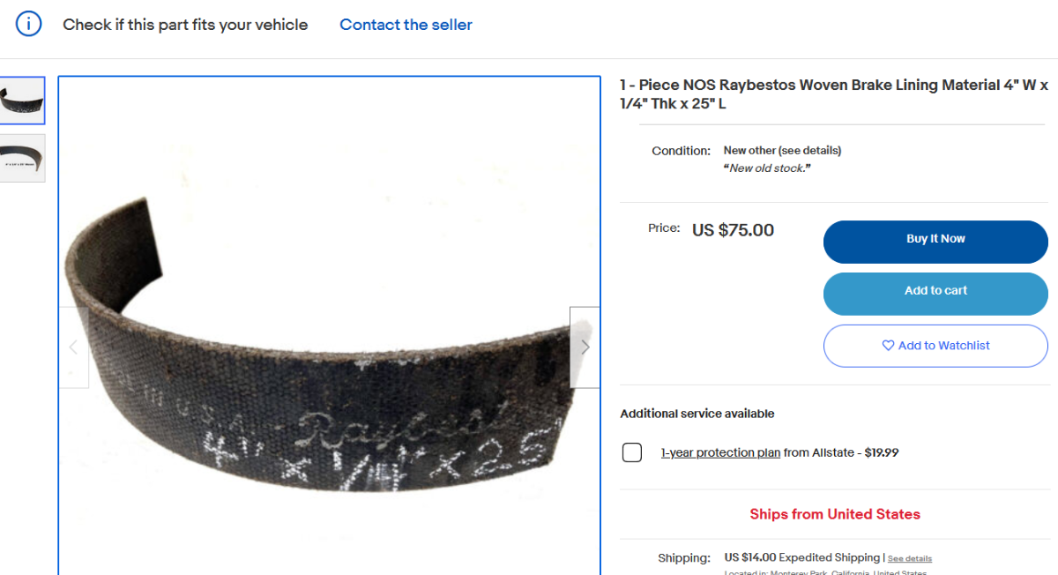
Task: Select second brake lining thumbnail
Action: coord(22,158)
